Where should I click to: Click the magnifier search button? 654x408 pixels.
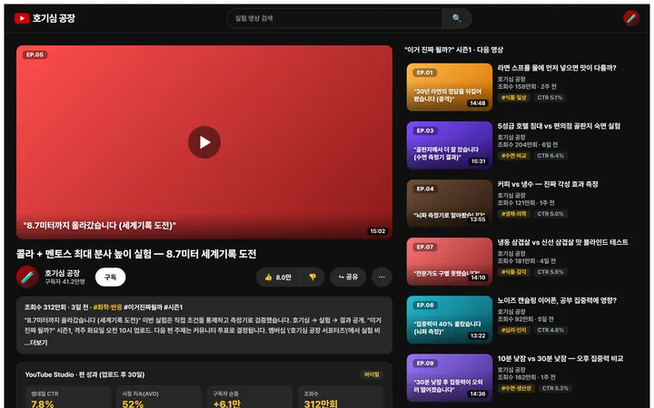(x=457, y=18)
